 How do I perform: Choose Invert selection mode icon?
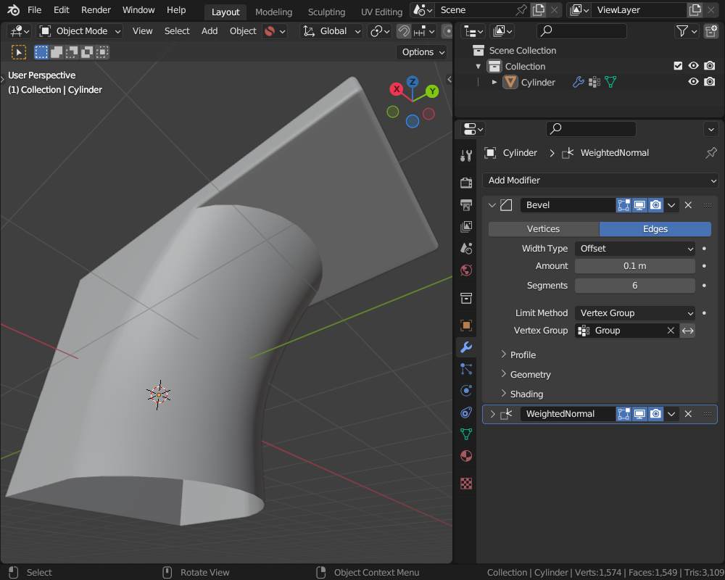[87, 52]
